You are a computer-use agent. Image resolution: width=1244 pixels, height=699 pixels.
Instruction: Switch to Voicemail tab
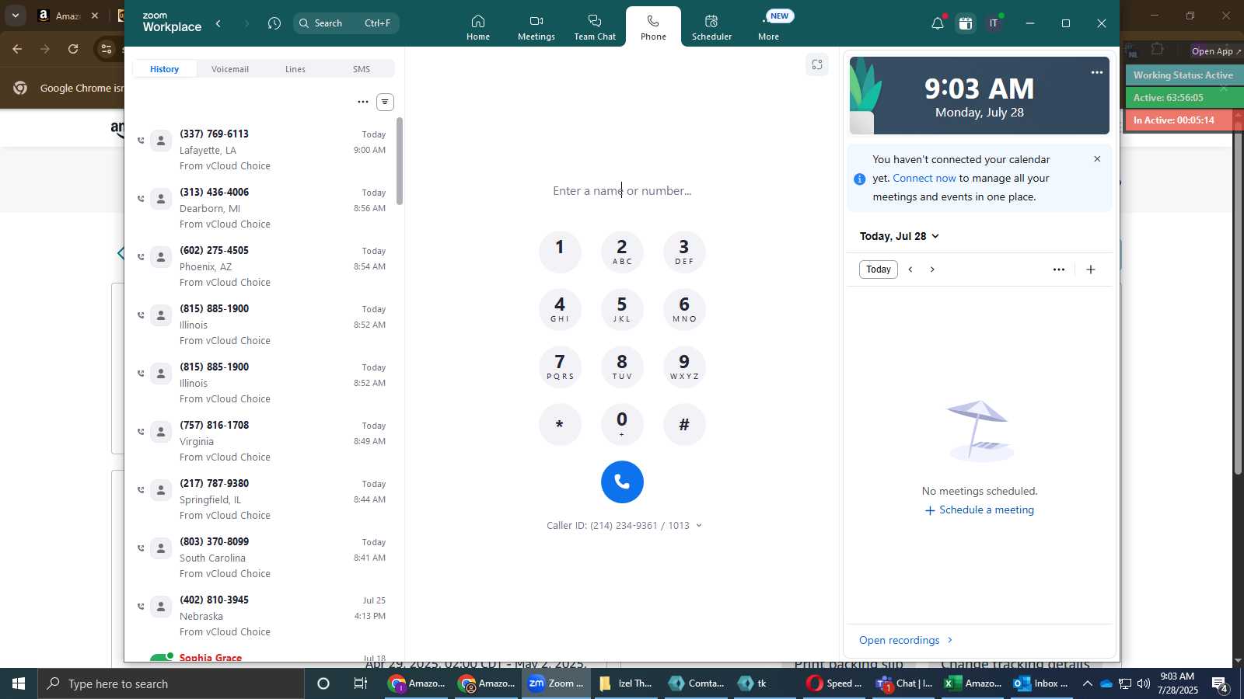[x=230, y=69]
